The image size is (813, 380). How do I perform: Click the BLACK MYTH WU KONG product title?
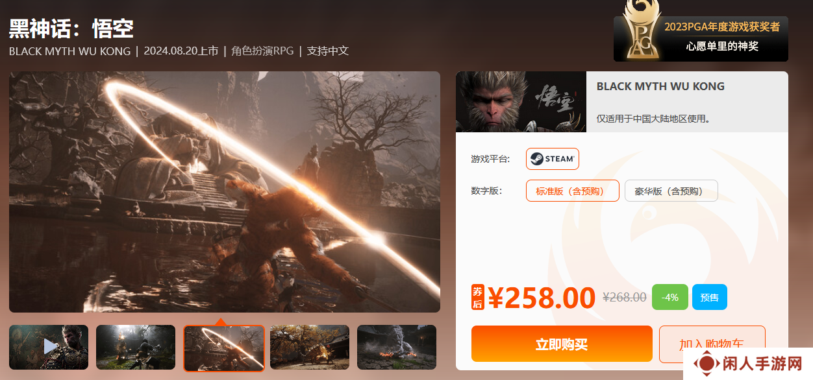tap(660, 86)
